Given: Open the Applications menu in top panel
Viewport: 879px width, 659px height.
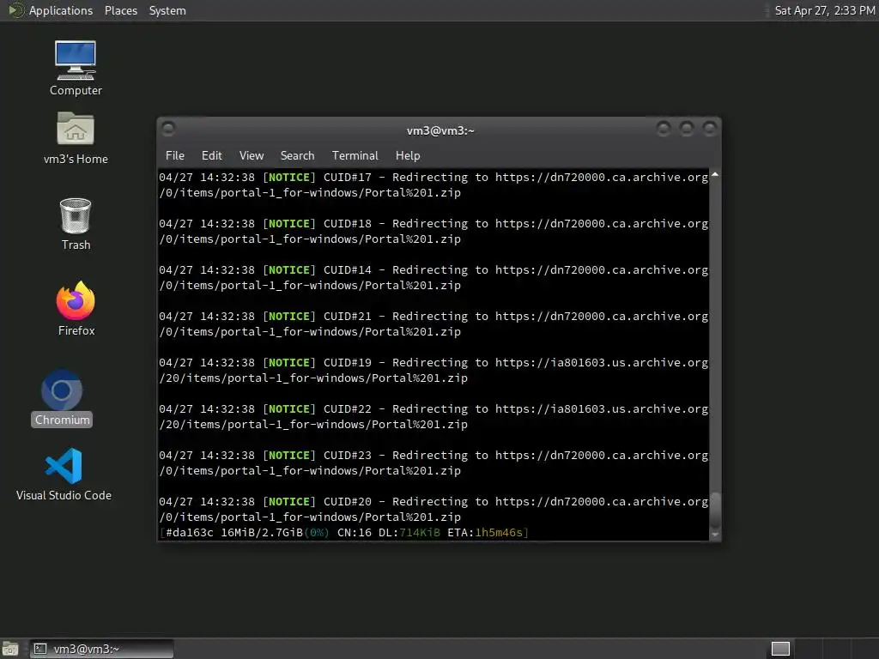Looking at the screenshot, I should (61, 10).
